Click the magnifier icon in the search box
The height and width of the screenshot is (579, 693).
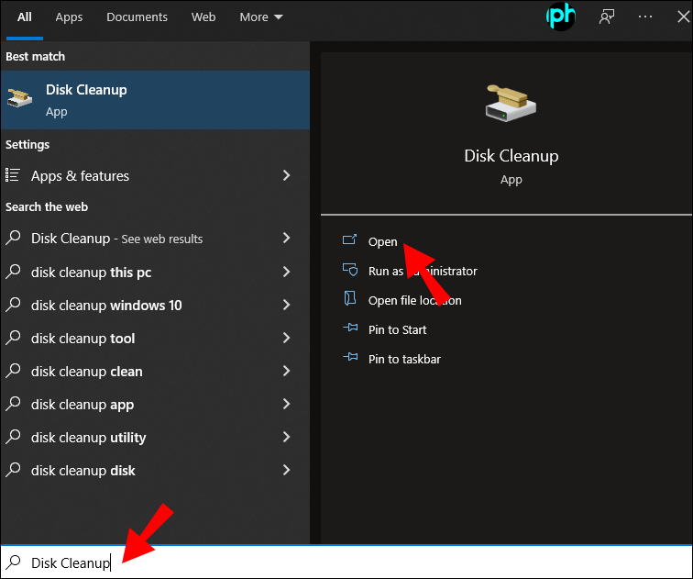(x=14, y=562)
